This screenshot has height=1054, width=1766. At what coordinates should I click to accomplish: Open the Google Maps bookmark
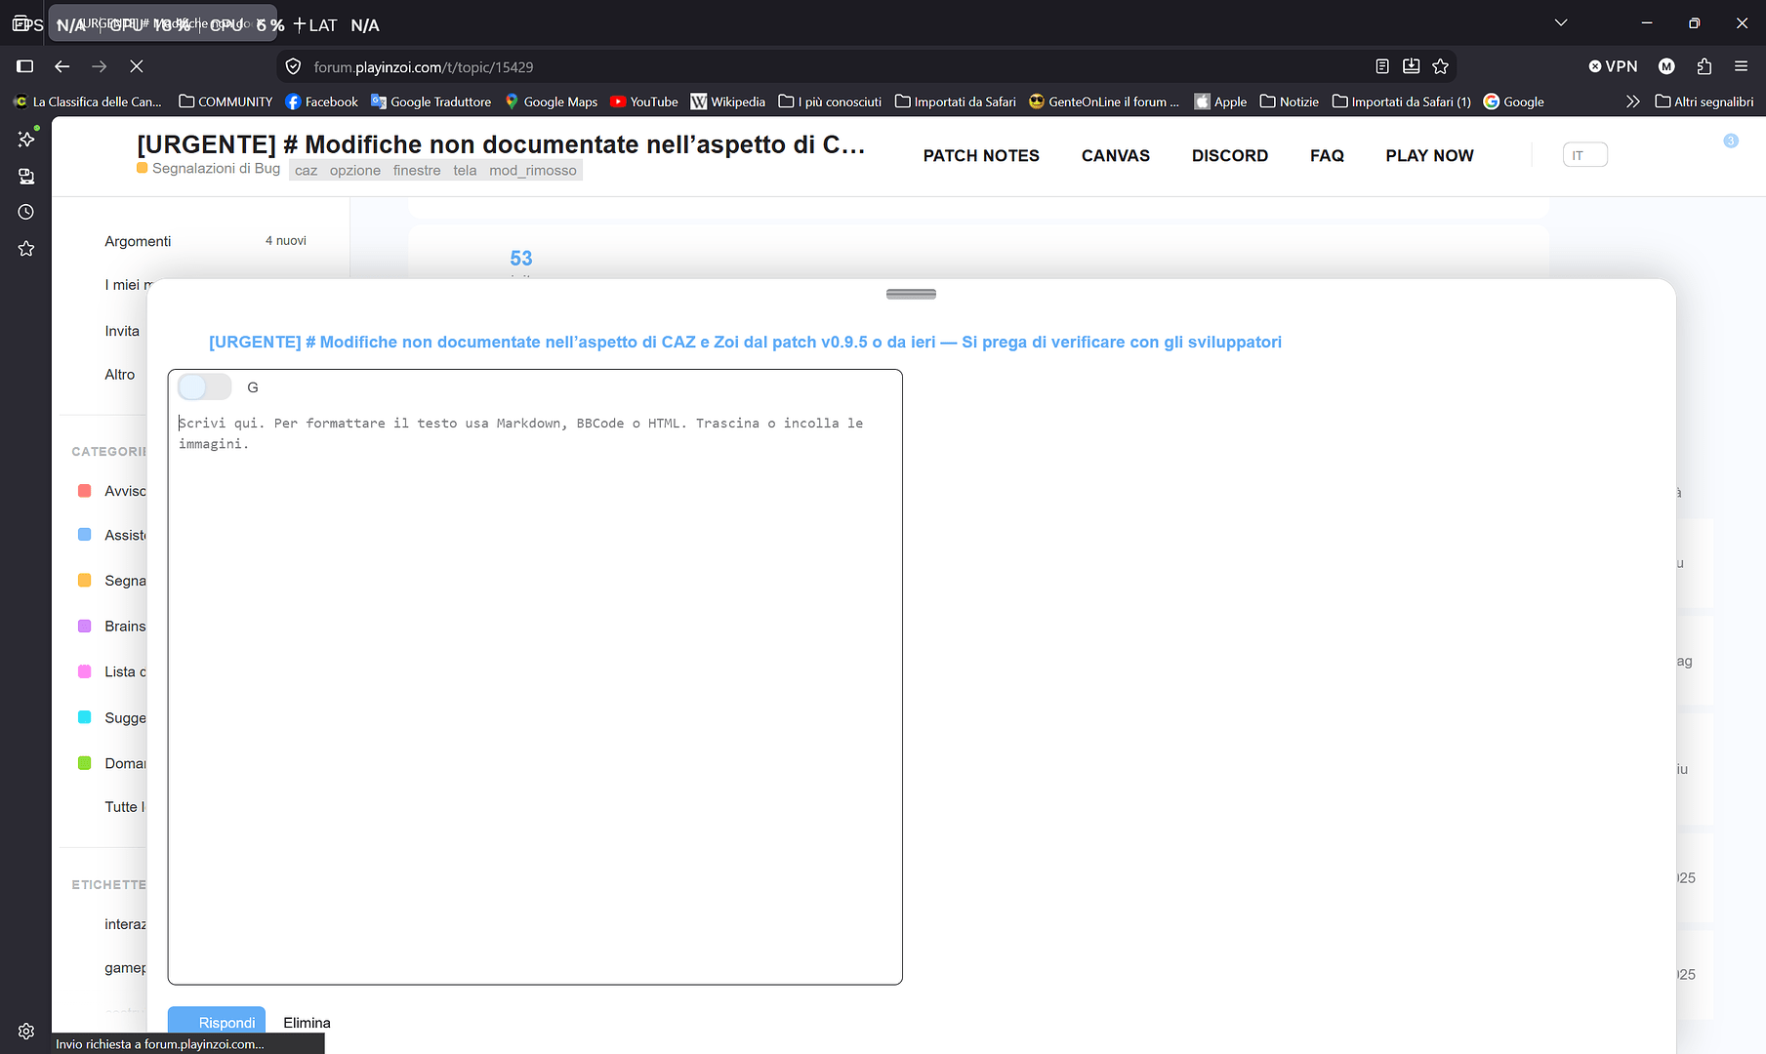click(551, 101)
